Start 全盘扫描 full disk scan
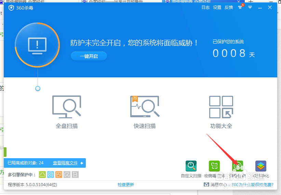Viewport: 281px width, 195px height. 67,112
